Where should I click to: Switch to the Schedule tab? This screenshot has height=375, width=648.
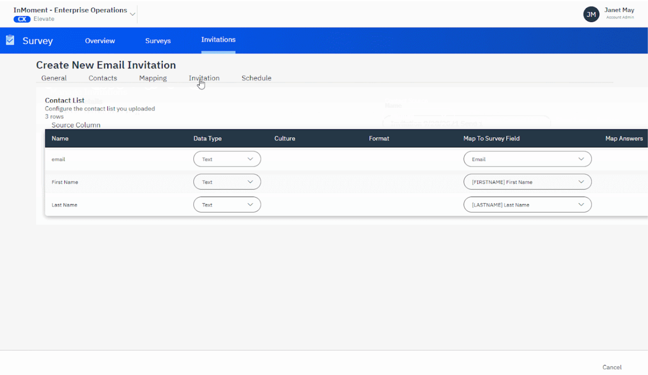click(256, 78)
